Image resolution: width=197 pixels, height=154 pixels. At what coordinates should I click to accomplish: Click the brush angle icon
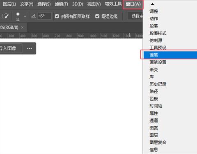33,16
